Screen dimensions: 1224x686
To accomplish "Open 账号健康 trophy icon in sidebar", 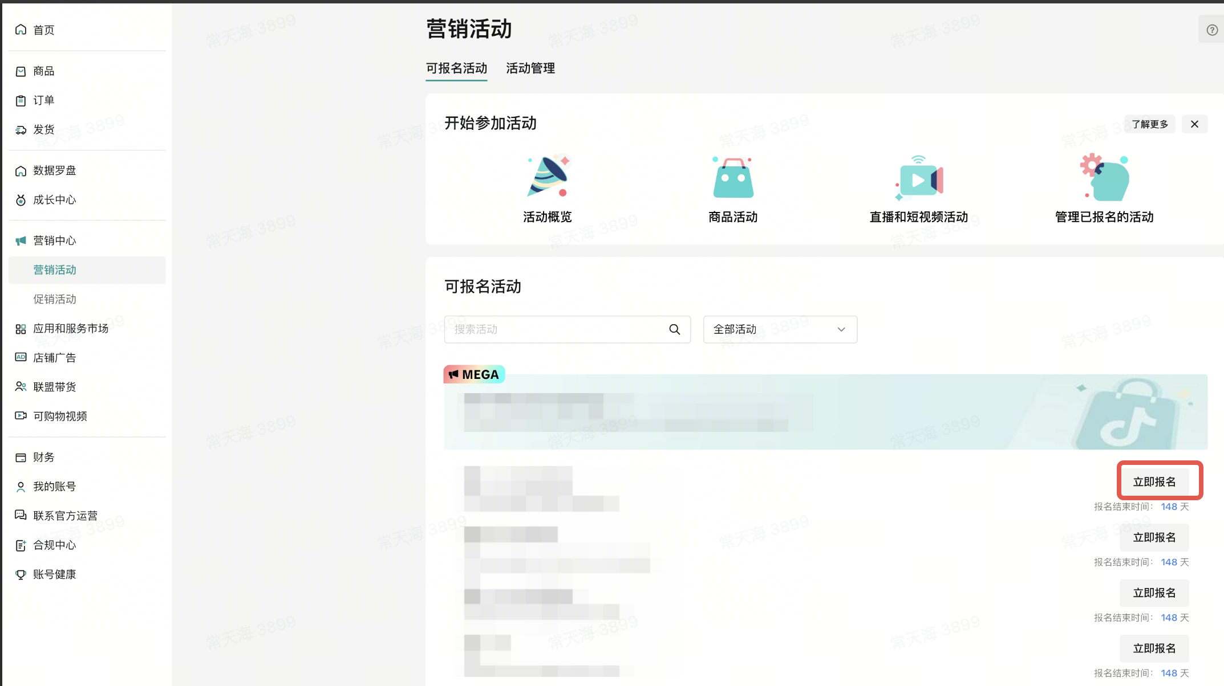I will click(x=21, y=574).
